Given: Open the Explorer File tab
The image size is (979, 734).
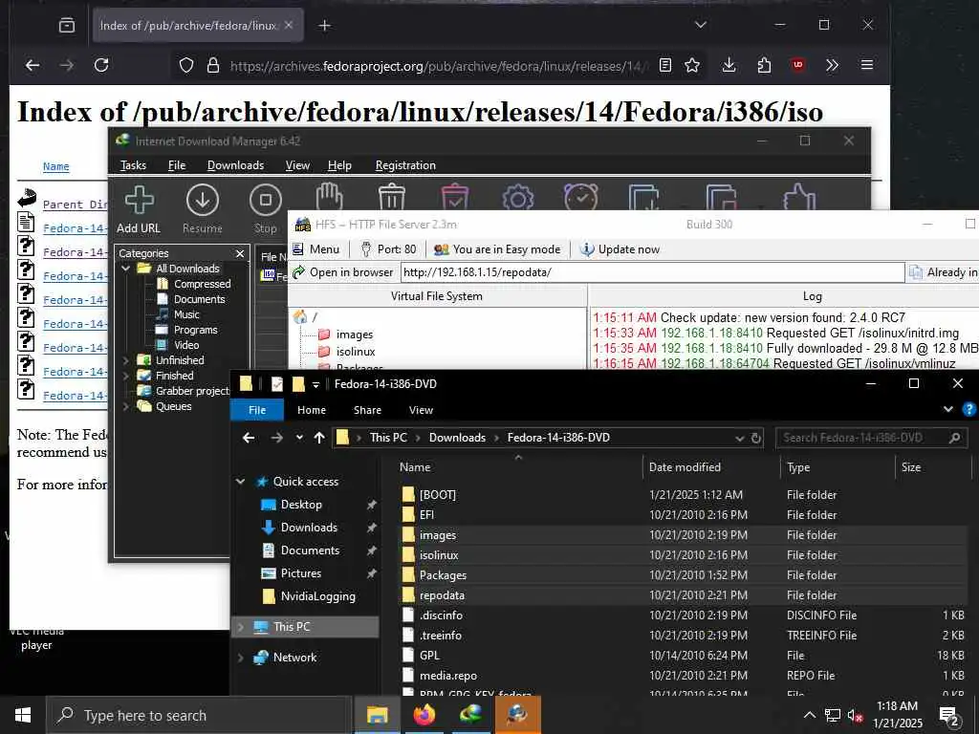Looking at the screenshot, I should click(x=257, y=410).
